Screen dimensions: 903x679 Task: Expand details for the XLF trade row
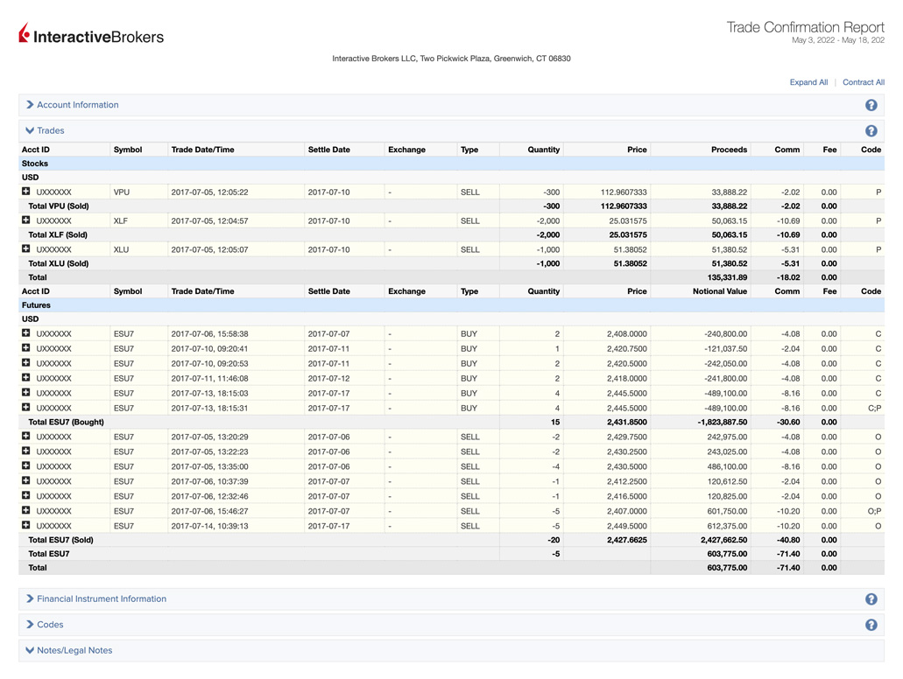click(26, 220)
